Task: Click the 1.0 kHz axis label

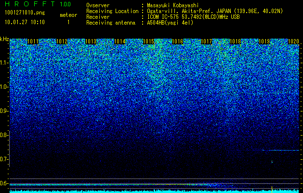Action: tap(4, 87)
